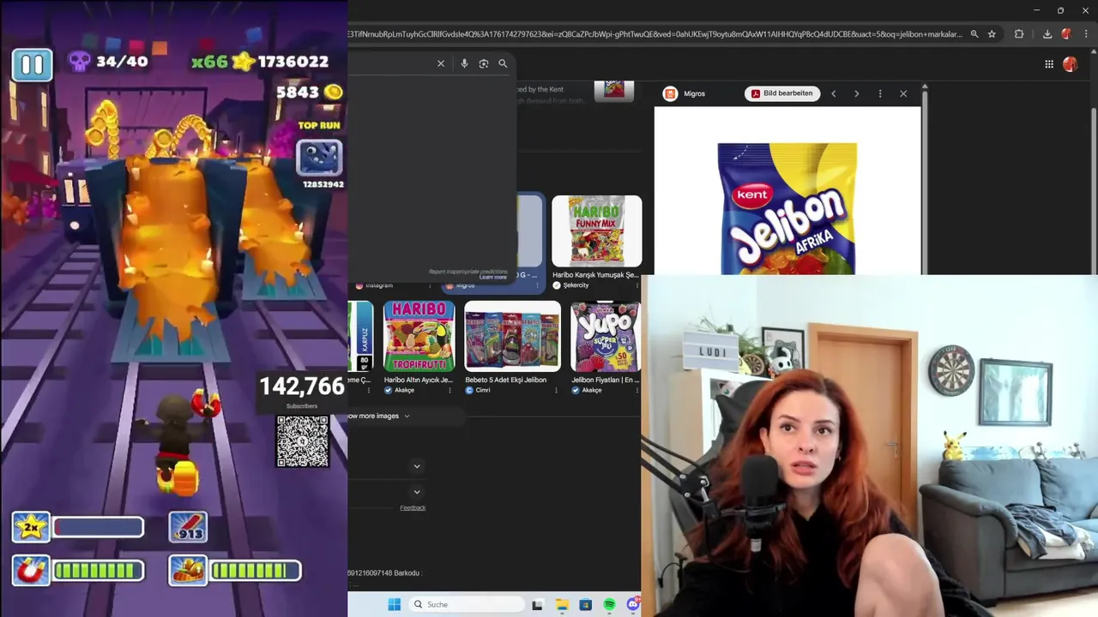Open File Explorer from taskbar
This screenshot has height=617, width=1098.
562,604
